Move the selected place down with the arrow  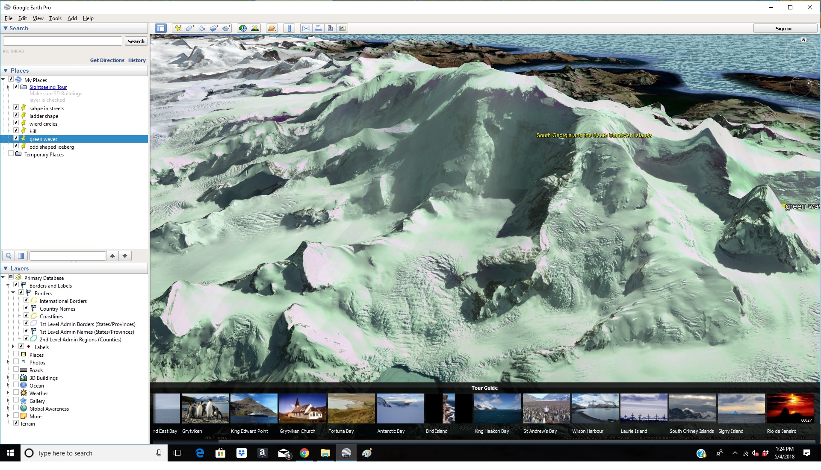point(125,256)
